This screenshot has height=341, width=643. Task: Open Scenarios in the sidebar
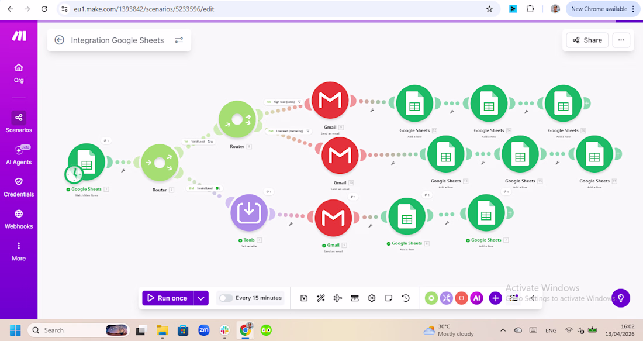[19, 122]
